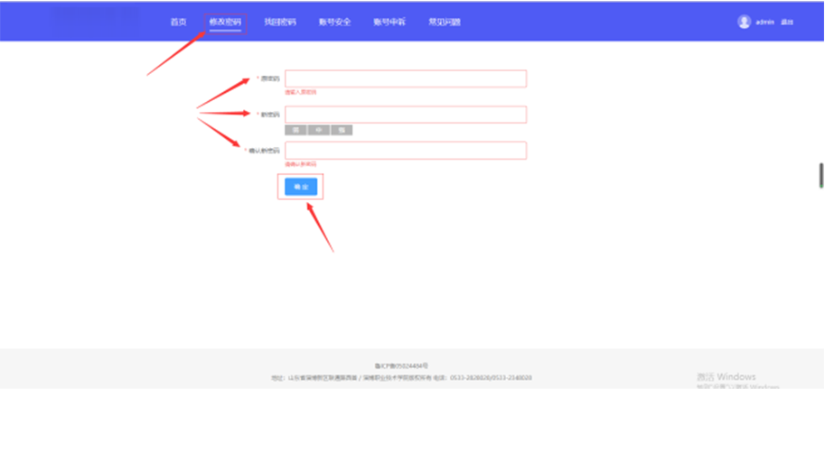Click the 中 password strength indicator

pyautogui.click(x=319, y=131)
